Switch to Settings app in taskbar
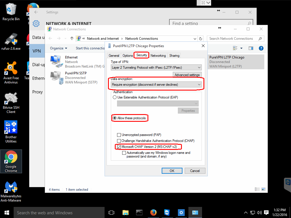Viewport: 291px width, 218px height. pos(181,212)
